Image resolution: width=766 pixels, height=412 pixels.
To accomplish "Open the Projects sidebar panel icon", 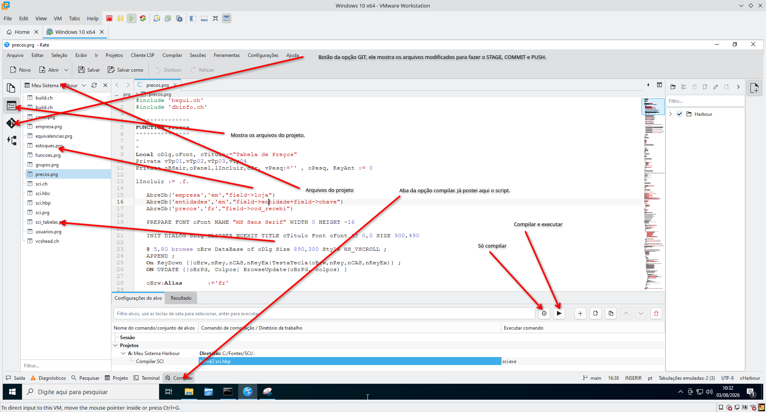I will click(11, 106).
